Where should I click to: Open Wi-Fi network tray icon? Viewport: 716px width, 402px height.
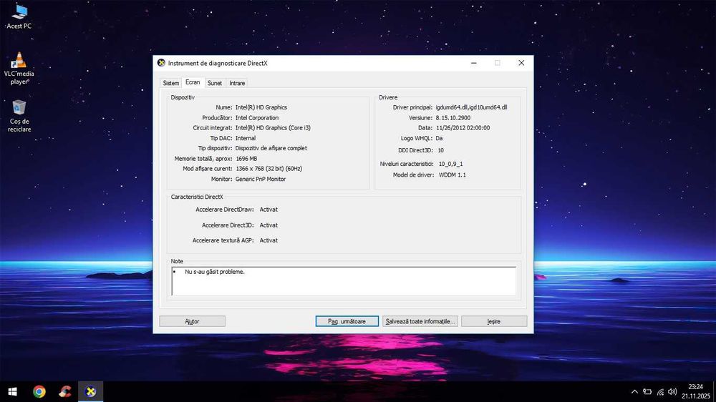pos(660,391)
